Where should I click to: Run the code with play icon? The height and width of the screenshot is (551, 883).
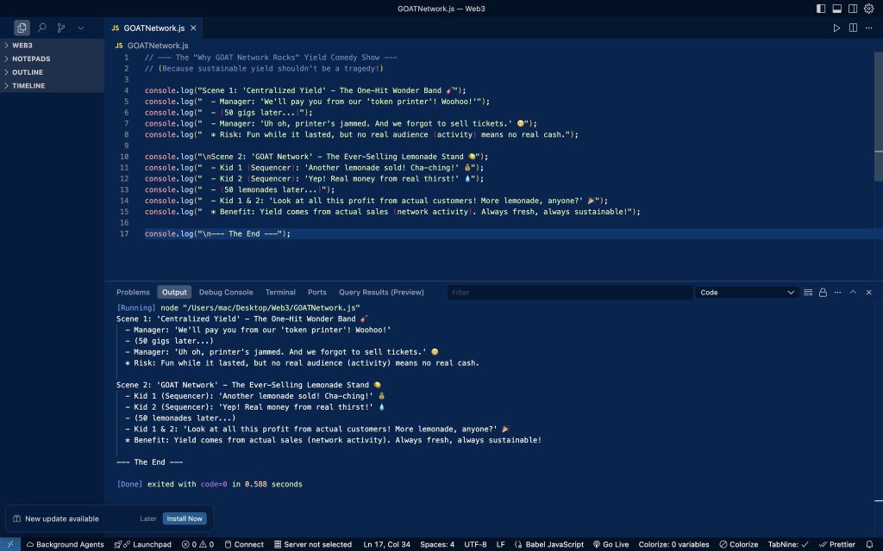coord(836,28)
